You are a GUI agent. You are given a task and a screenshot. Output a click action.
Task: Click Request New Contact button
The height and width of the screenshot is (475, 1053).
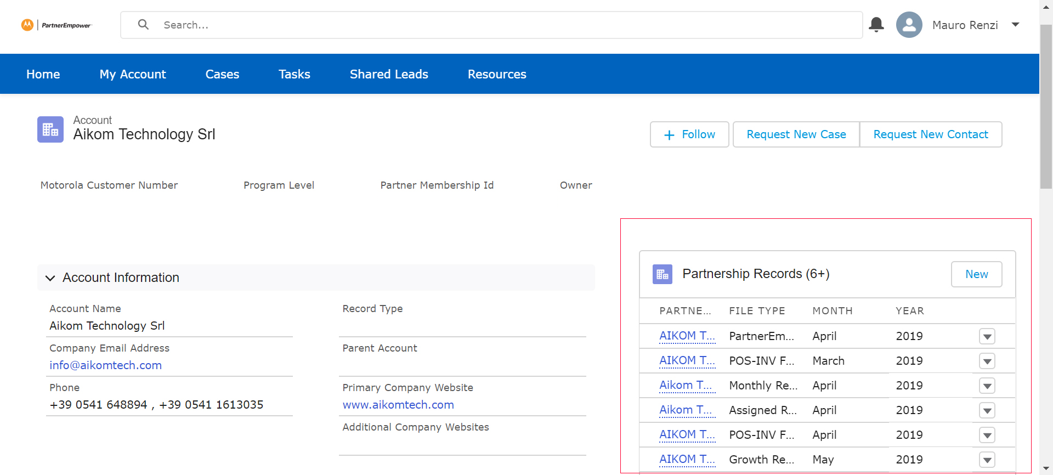(x=931, y=134)
